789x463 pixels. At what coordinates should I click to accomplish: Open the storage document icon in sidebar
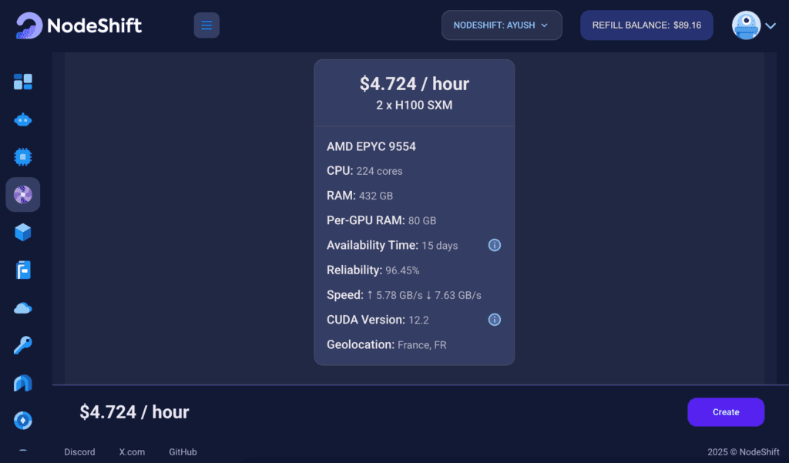pos(22,270)
